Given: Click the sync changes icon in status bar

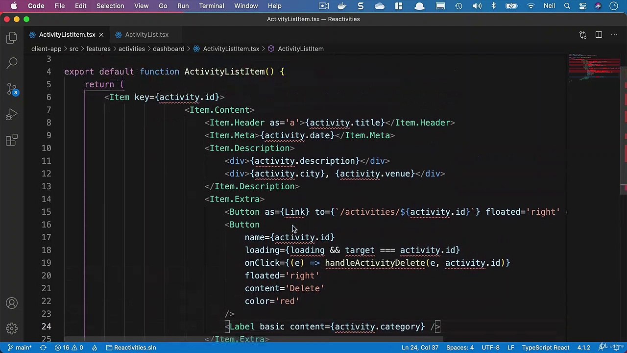Looking at the screenshot, I should coord(43,348).
